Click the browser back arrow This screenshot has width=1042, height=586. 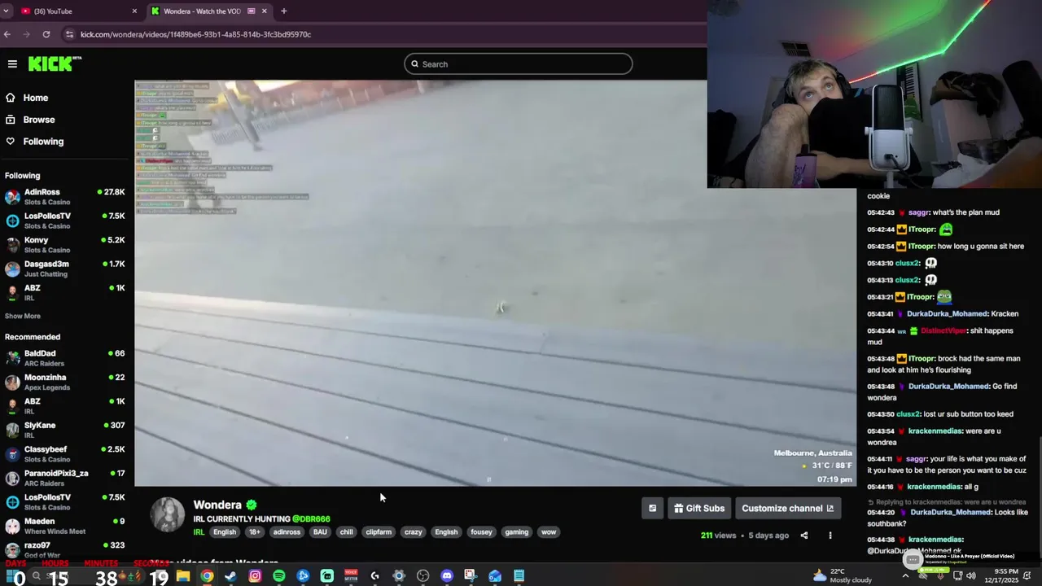(x=7, y=34)
